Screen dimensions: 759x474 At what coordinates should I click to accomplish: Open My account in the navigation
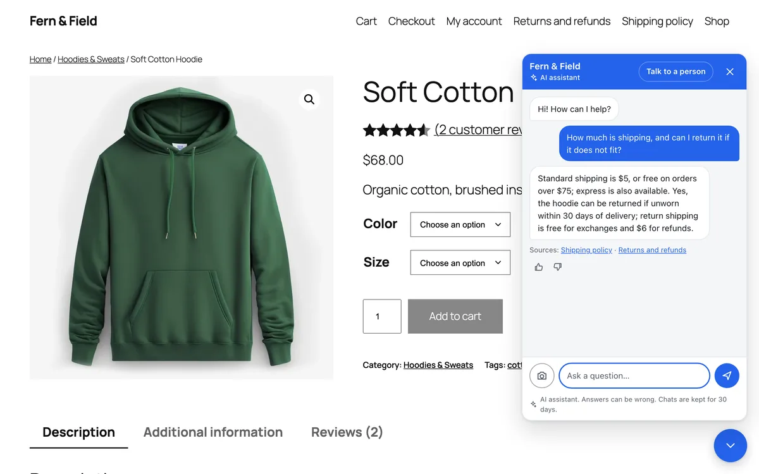(474, 21)
